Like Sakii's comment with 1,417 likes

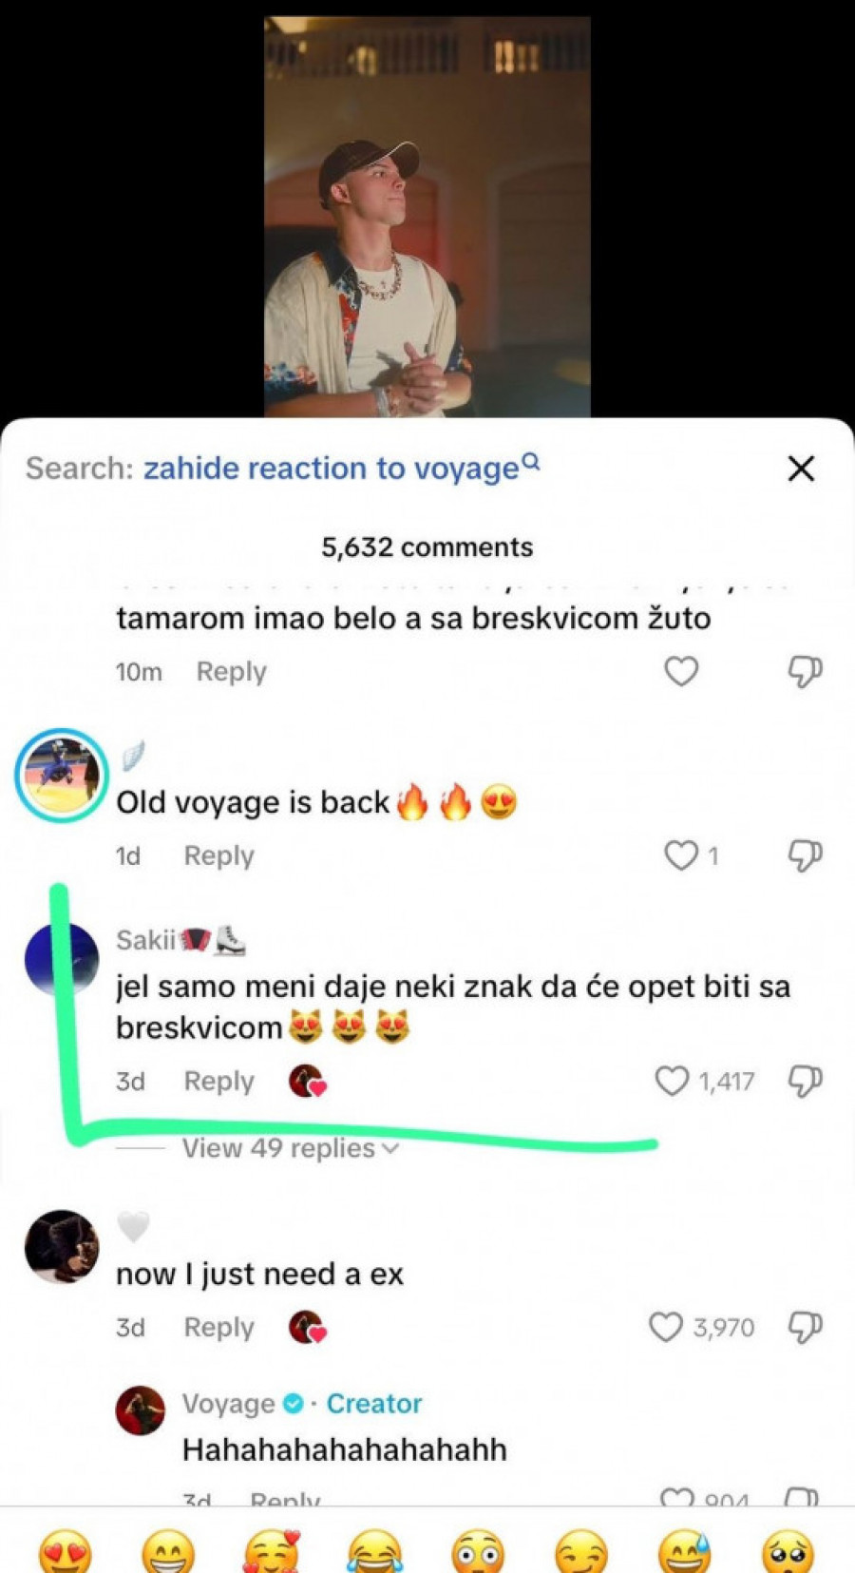click(x=672, y=1081)
